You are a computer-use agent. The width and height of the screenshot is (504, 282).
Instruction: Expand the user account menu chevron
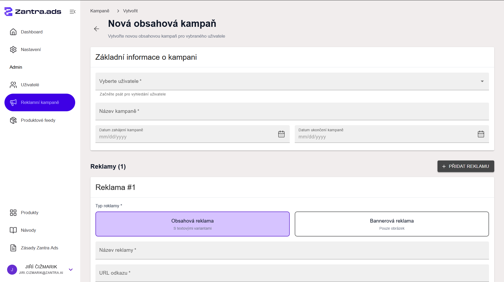(71, 270)
